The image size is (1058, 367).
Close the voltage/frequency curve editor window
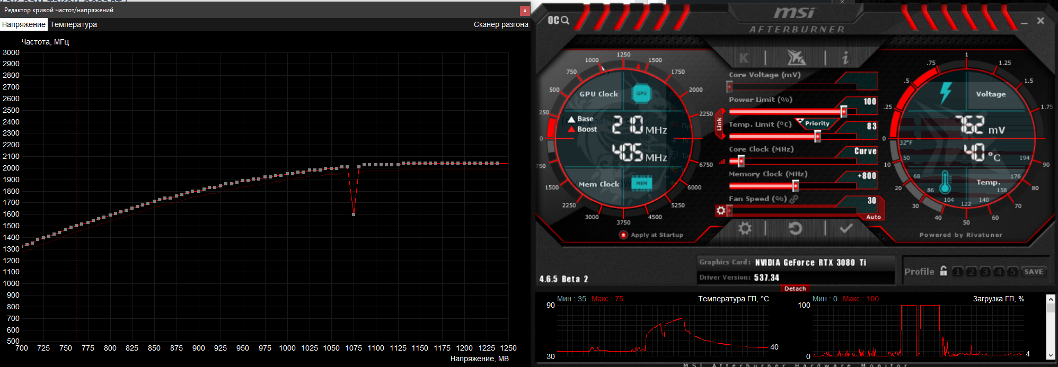525,10
